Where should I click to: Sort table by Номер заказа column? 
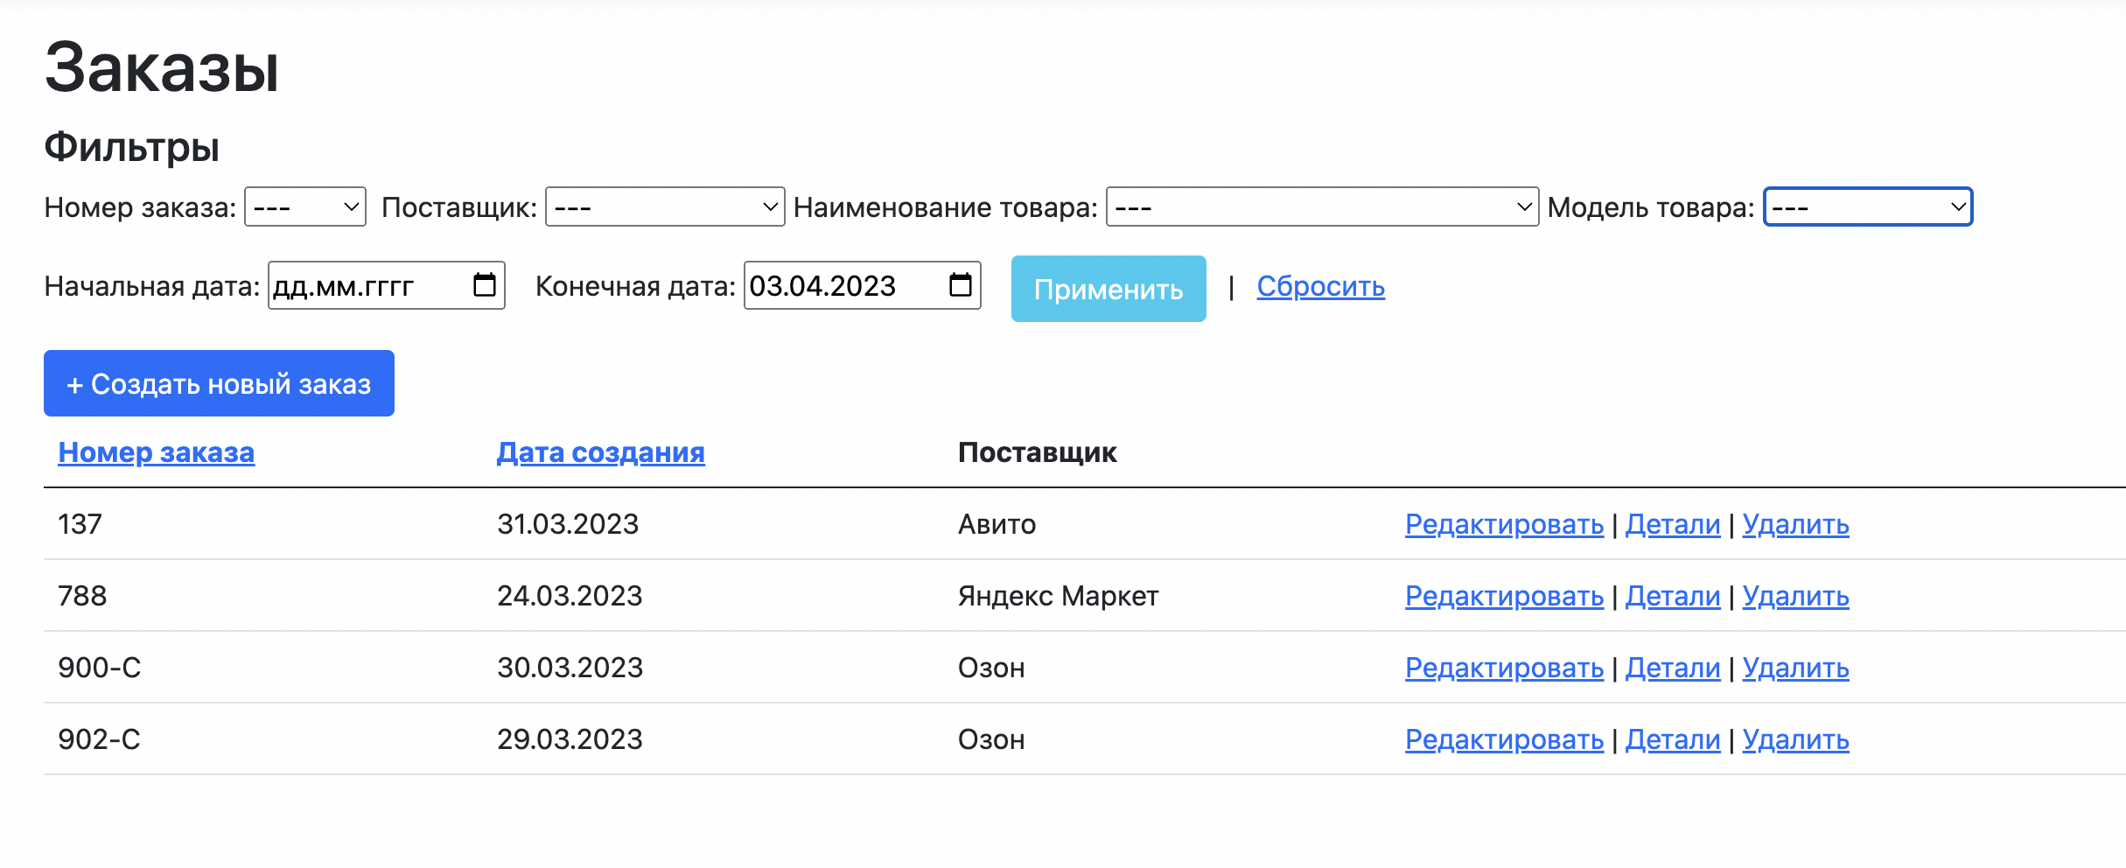pyautogui.click(x=156, y=452)
